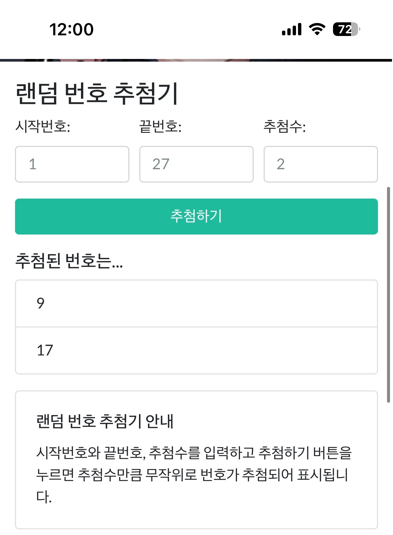The width and height of the screenshot is (393, 535).
Task: Tap the Wi-Fi status icon
Action: coord(317,29)
